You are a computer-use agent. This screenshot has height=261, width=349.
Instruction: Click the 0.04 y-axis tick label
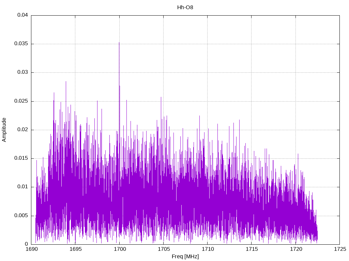22,15
